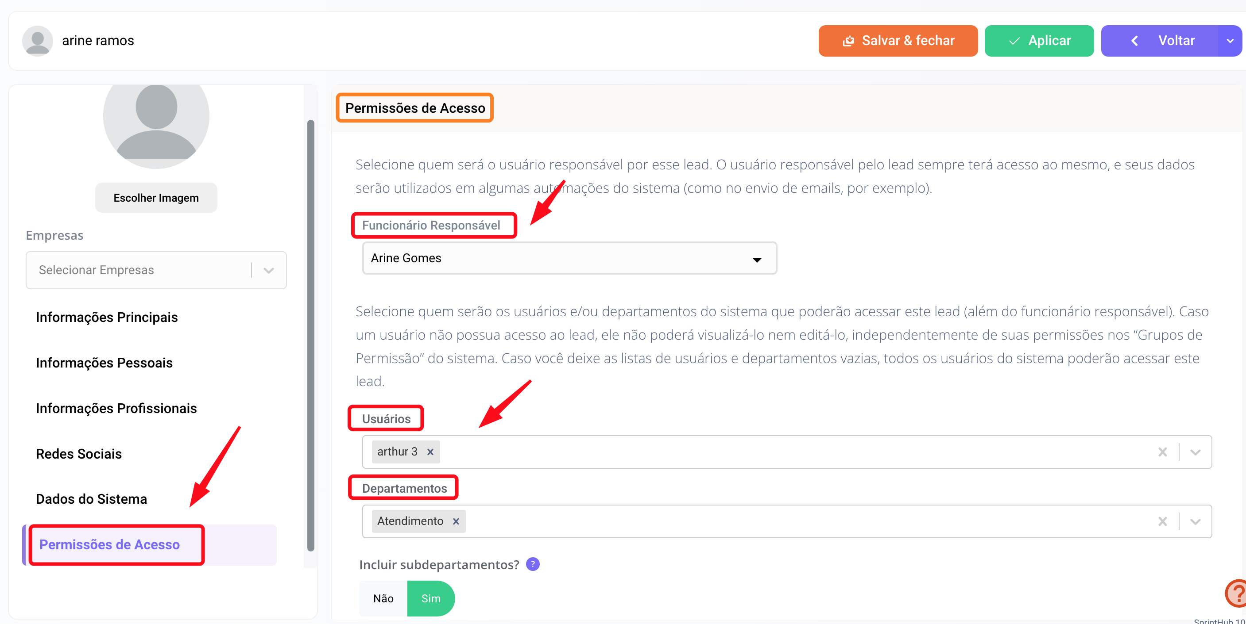Click the orange help bubble icon
Image resolution: width=1246 pixels, height=624 pixels.
coord(1236,593)
